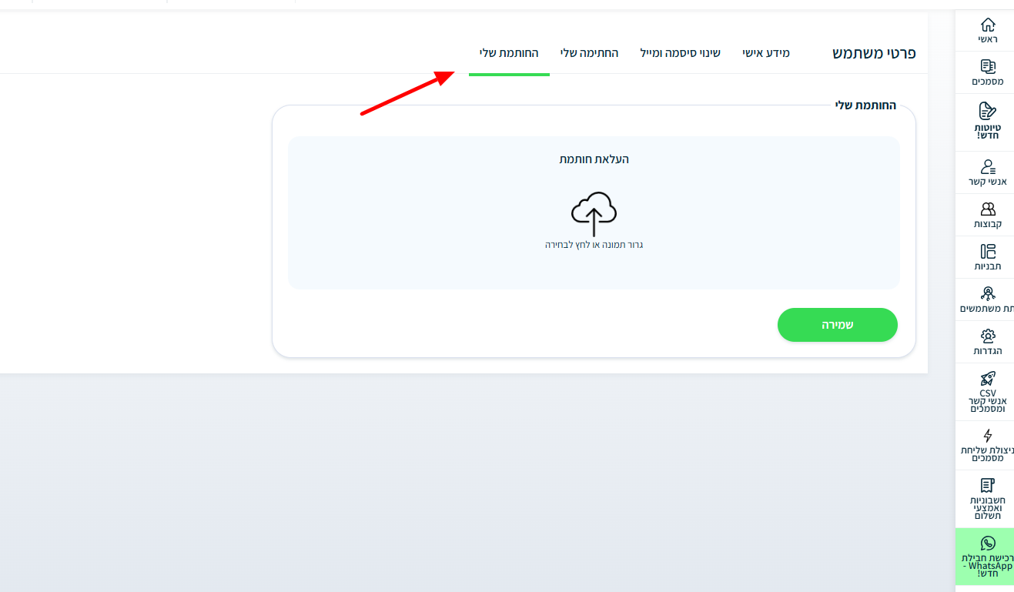Click the cloud upload icon
1014x592 pixels.
coord(594,213)
